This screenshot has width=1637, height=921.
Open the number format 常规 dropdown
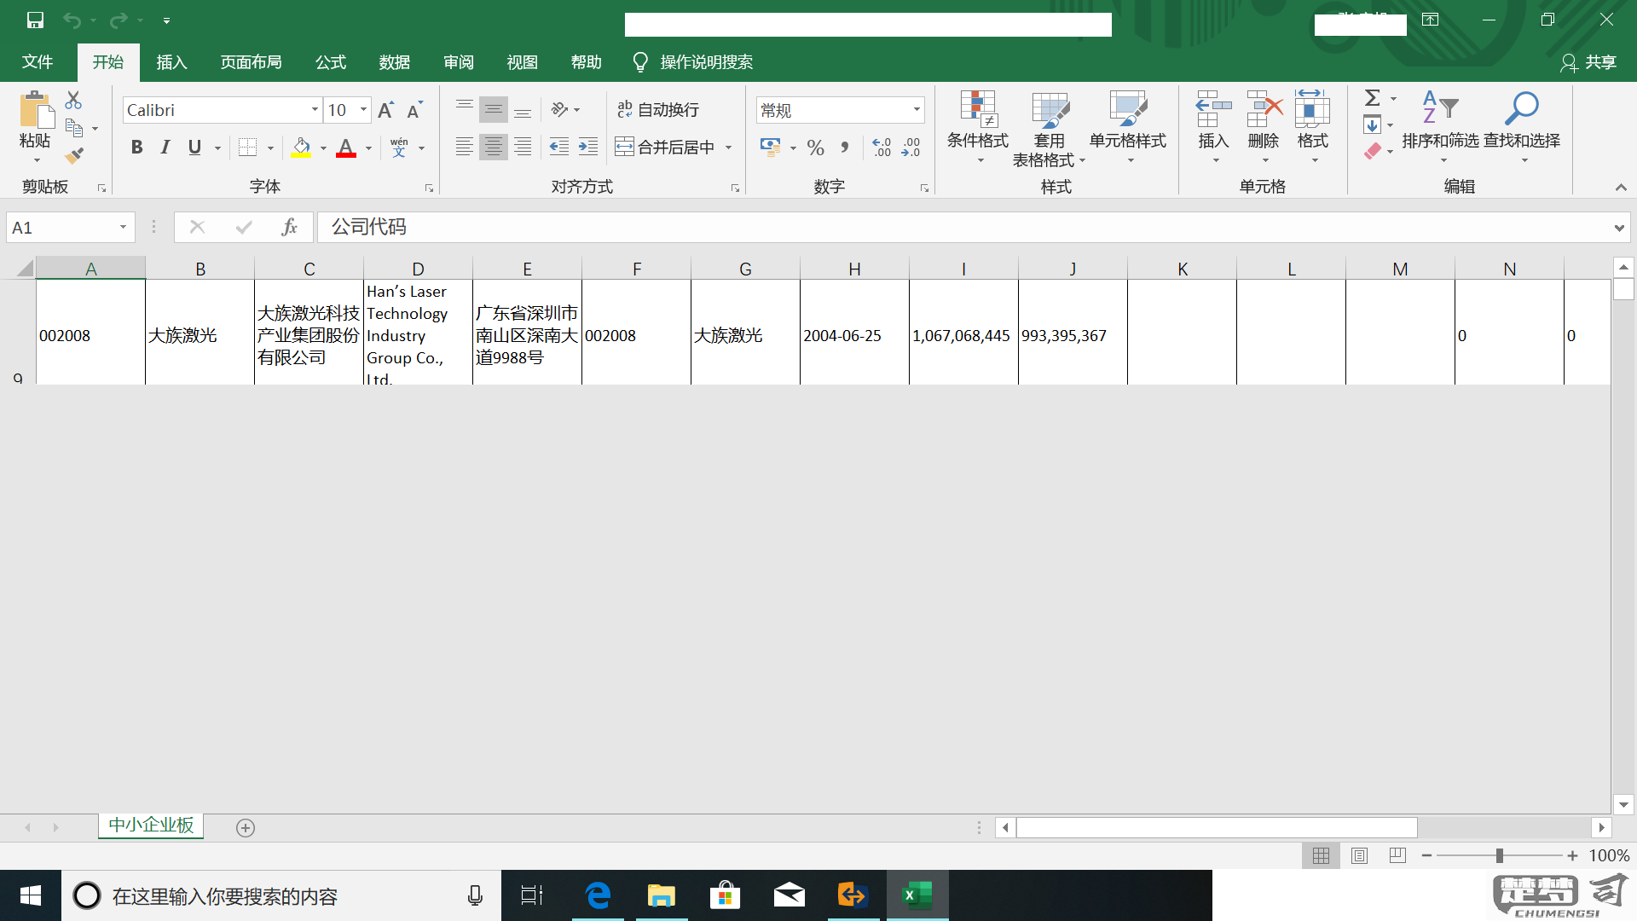pos(917,110)
